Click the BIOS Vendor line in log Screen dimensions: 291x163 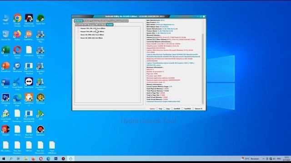click(161, 24)
